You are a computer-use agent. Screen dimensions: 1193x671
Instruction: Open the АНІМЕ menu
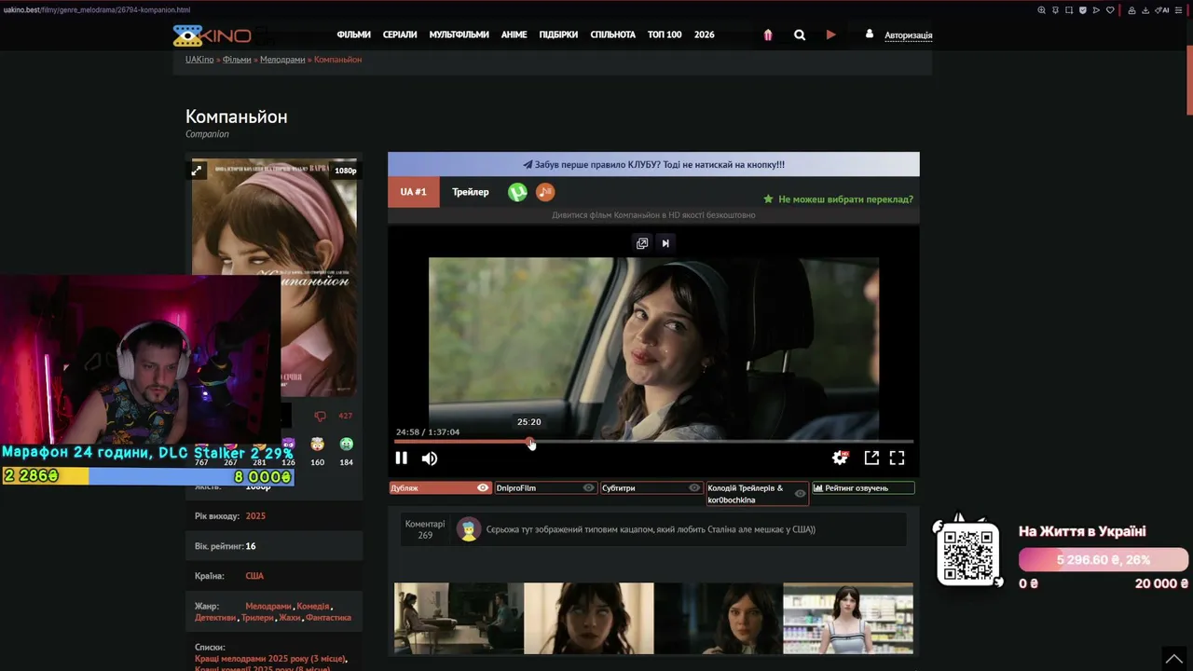click(514, 34)
